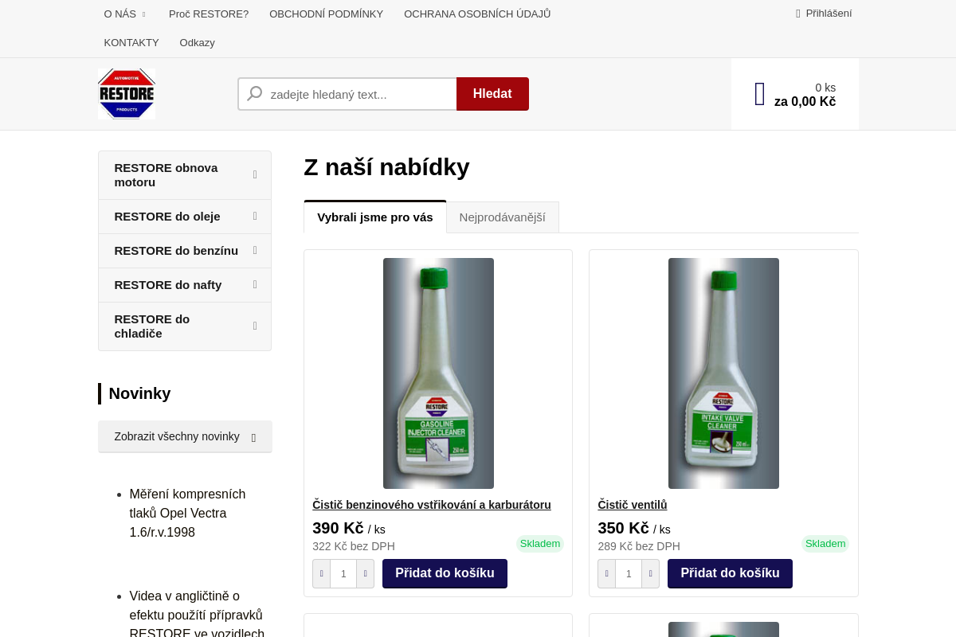956x637 pixels.
Task: Click left quantity arrow for Čistič benzinového vstřikování
Action: 322,573
